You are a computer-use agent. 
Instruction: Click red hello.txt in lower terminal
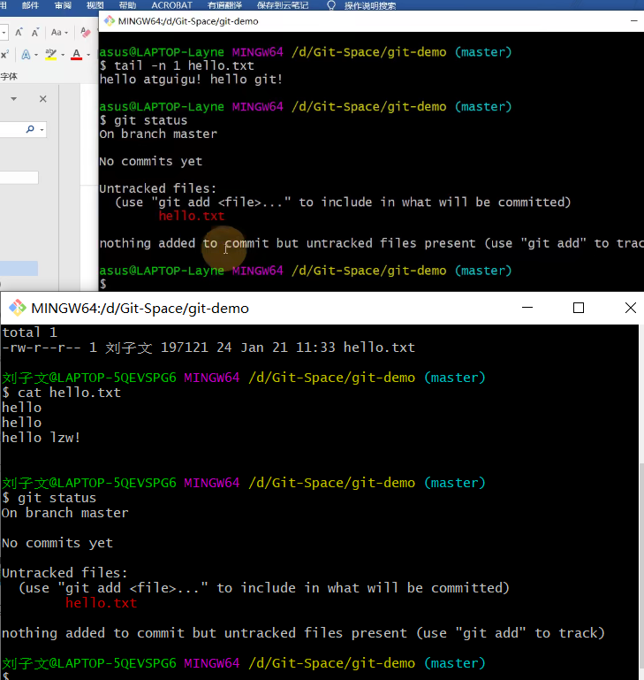tap(102, 603)
